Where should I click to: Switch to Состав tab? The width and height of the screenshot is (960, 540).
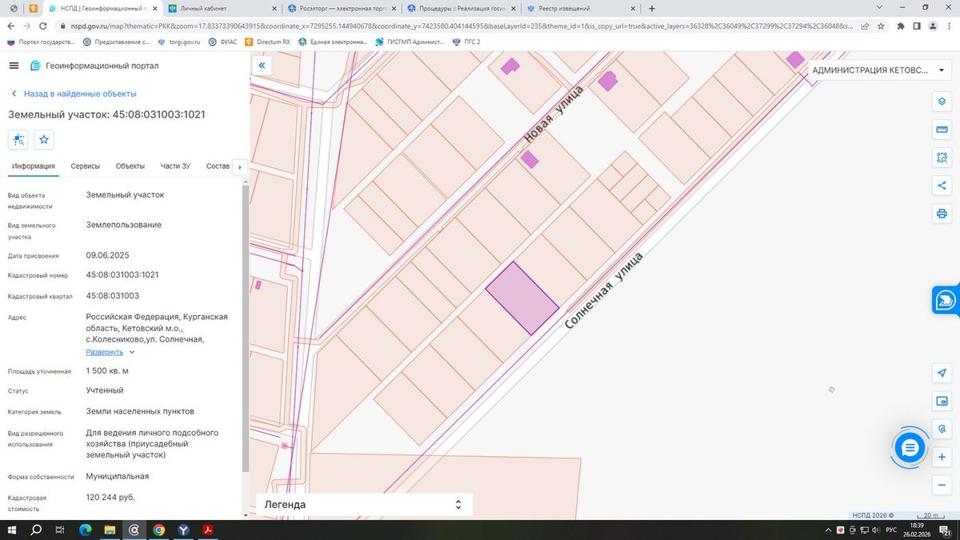point(218,166)
